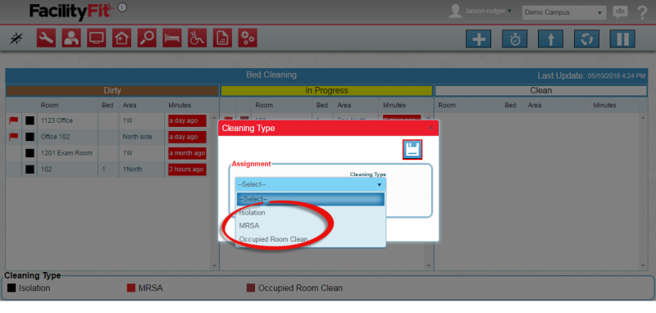Click the MRSA legend entry
The width and height of the screenshot is (656, 313).
pyautogui.click(x=145, y=288)
